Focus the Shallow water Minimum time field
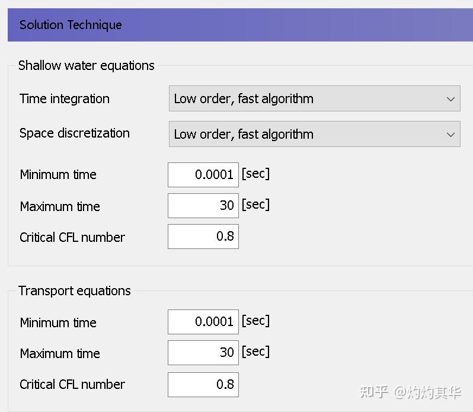The image size is (473, 412). pyautogui.click(x=203, y=175)
